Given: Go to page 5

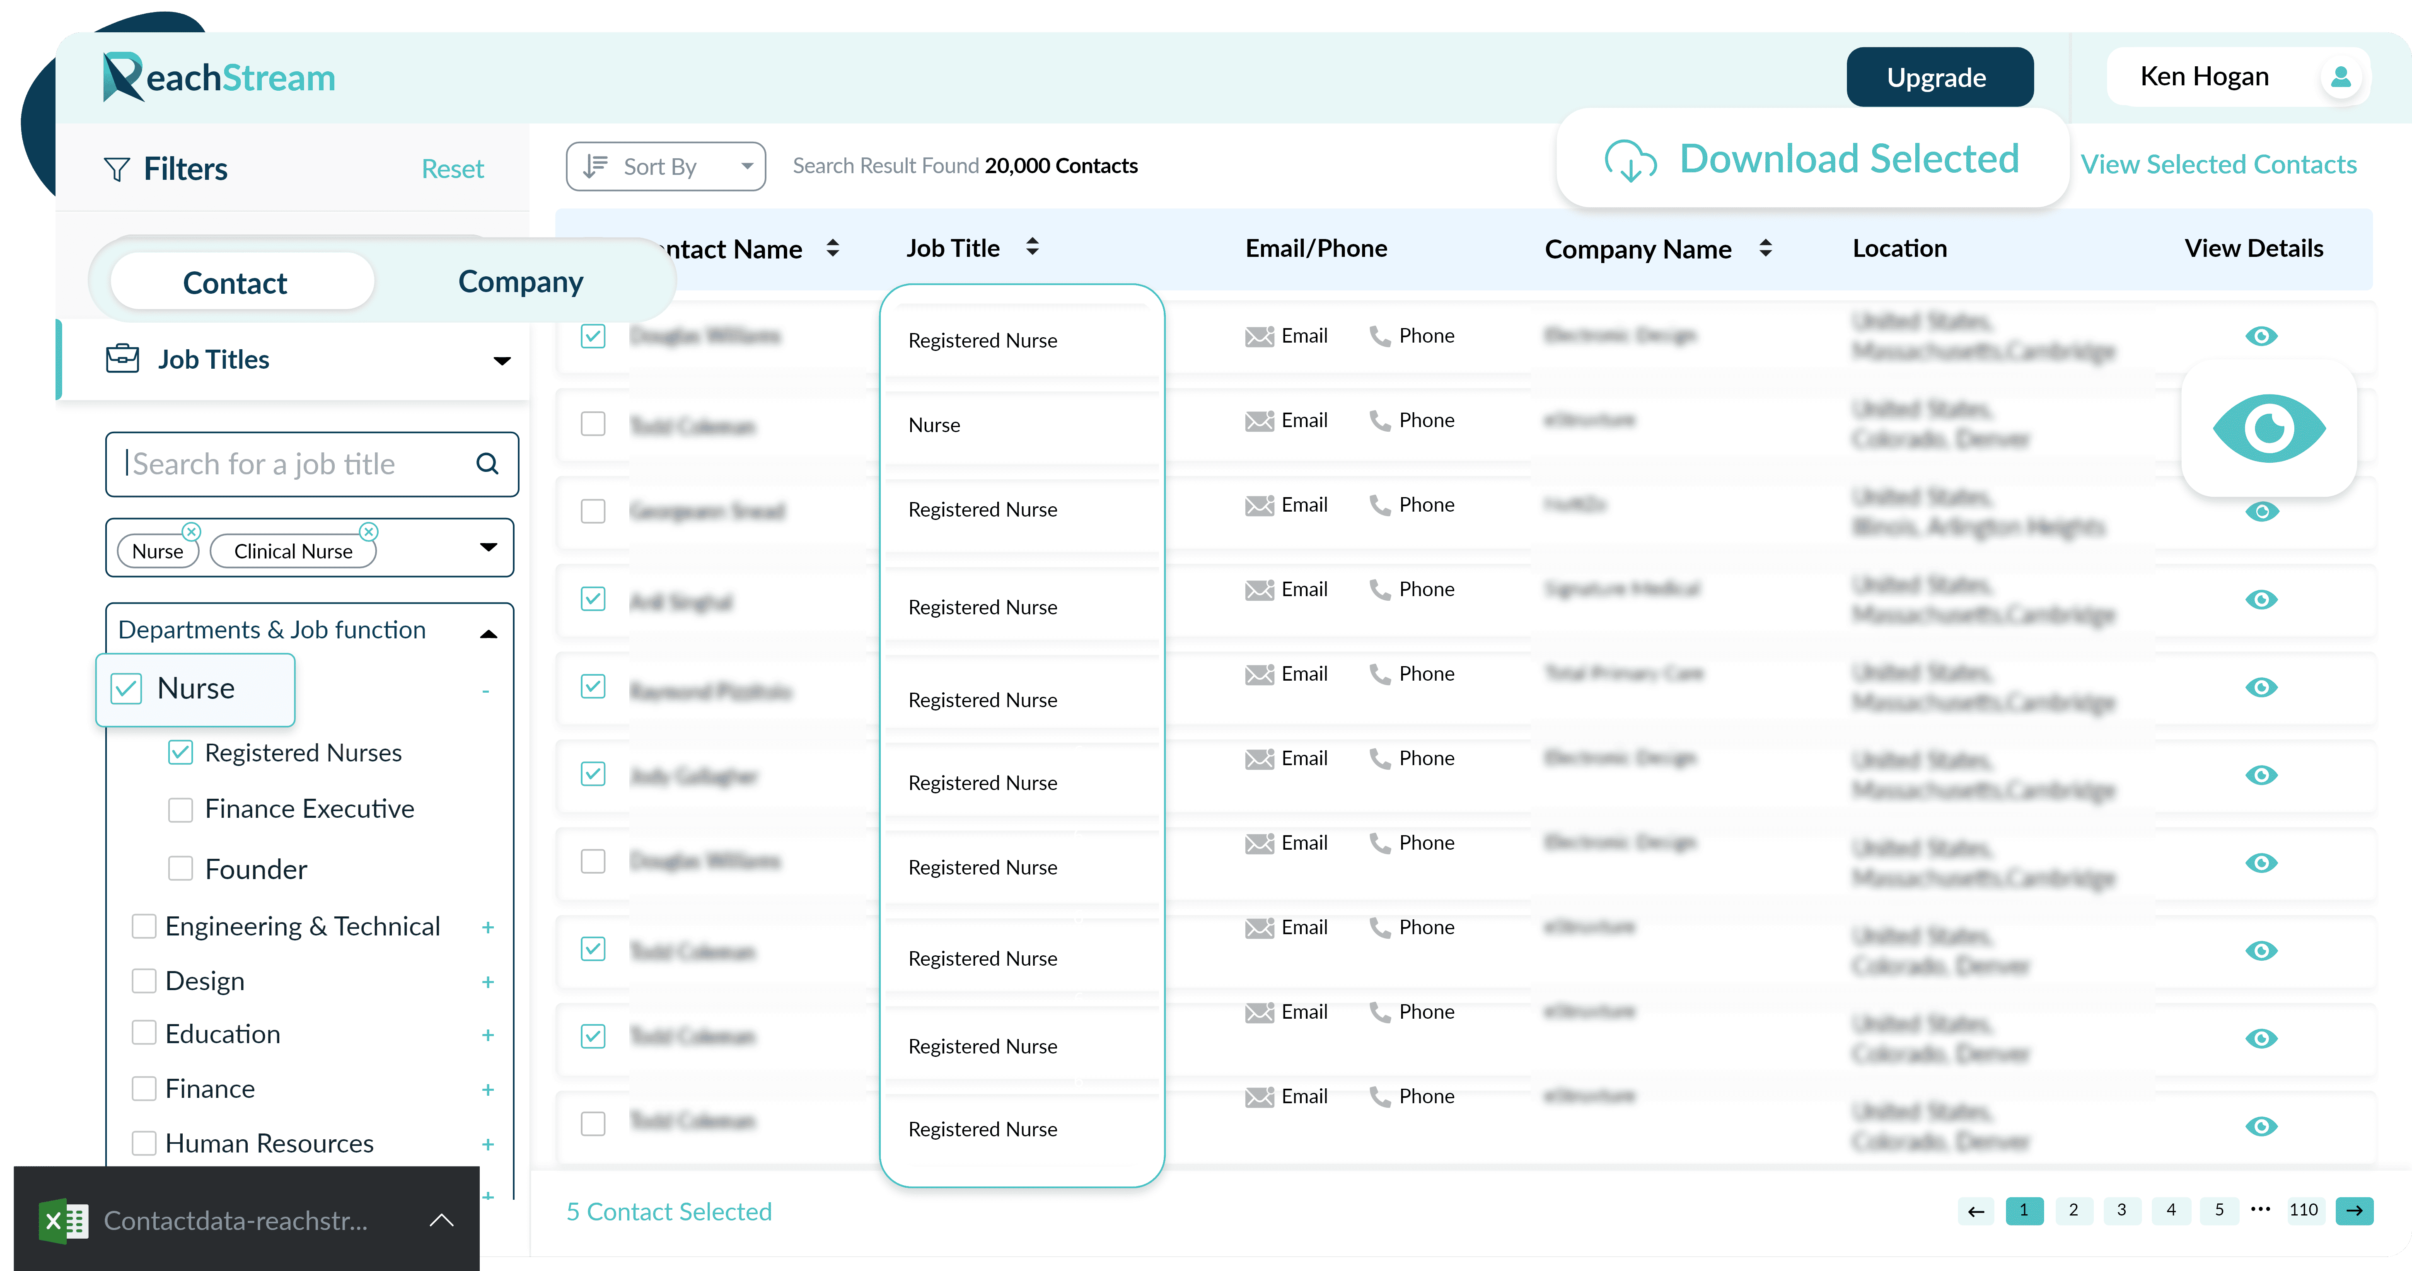Looking at the screenshot, I should tap(2219, 1210).
